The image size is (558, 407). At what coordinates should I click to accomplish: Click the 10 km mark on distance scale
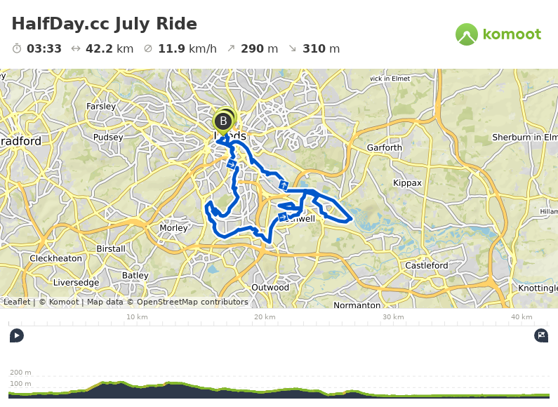coord(137,317)
